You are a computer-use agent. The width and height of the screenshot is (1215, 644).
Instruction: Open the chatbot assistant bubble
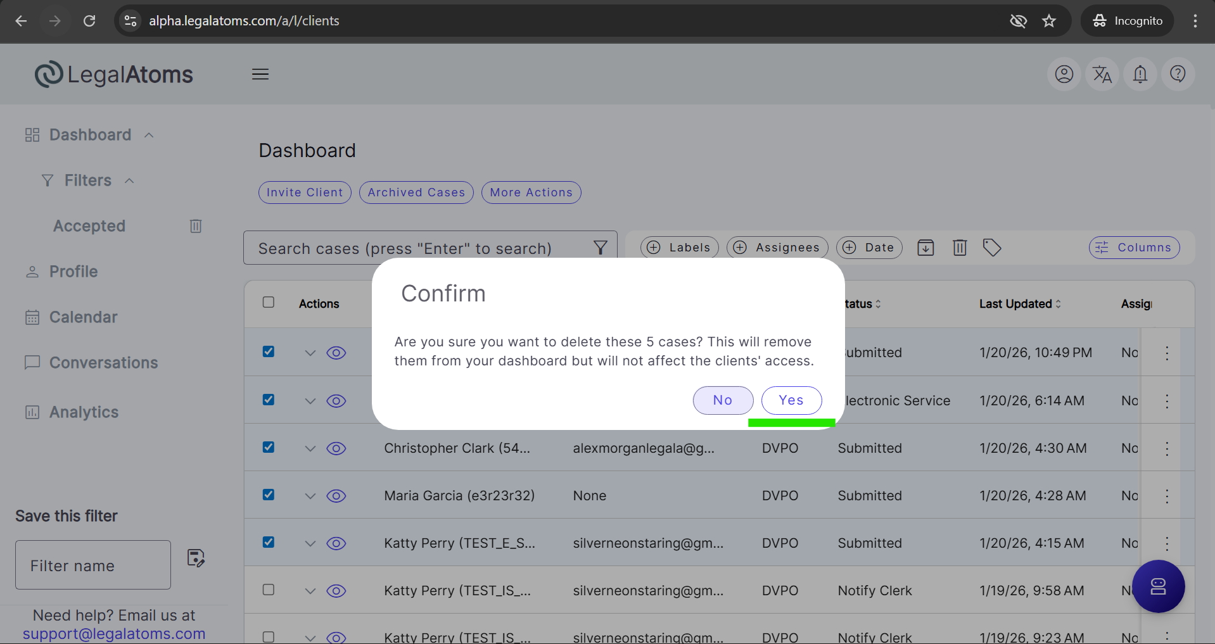point(1158,586)
